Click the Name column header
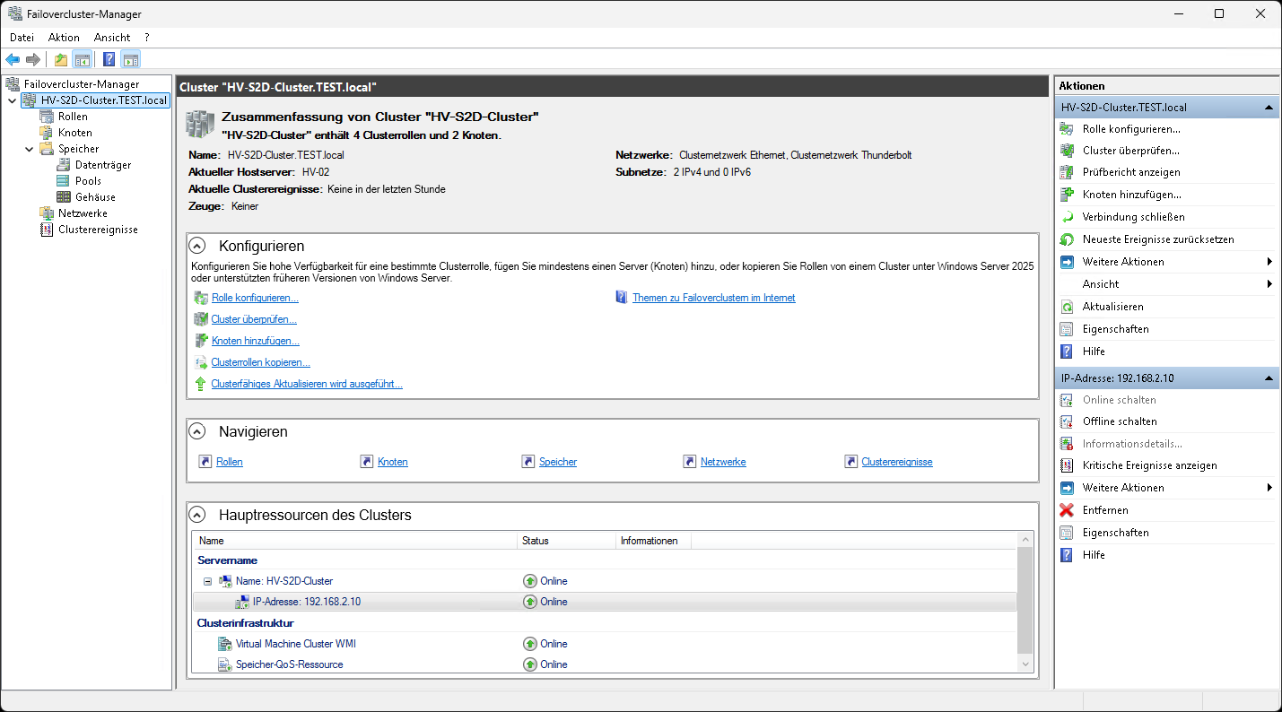Screen dimensions: 1282x712 click(354, 541)
